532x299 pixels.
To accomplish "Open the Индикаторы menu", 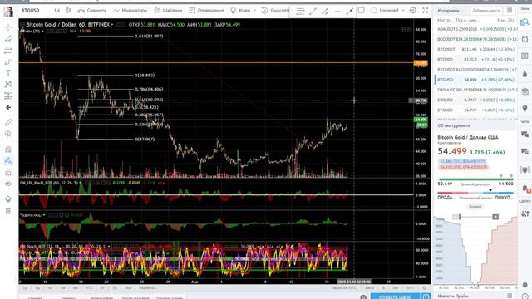I will (x=131, y=11).
